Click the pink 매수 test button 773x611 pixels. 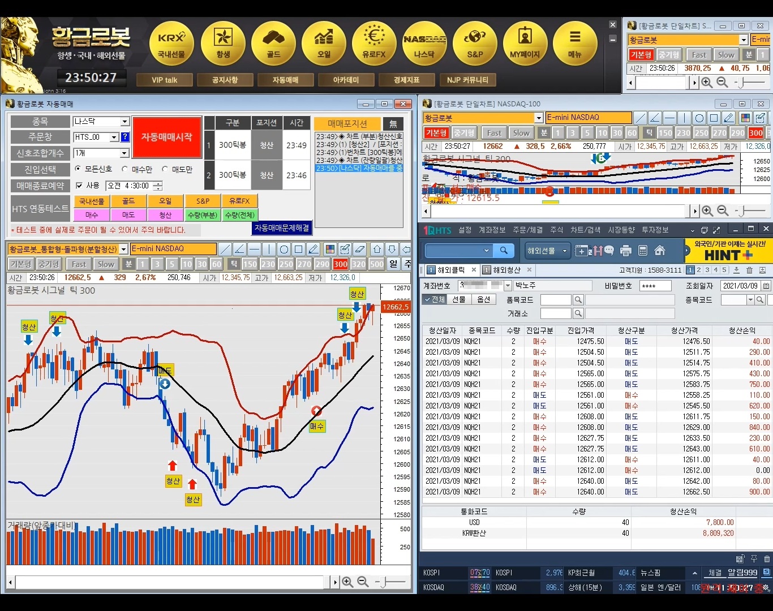(92, 215)
